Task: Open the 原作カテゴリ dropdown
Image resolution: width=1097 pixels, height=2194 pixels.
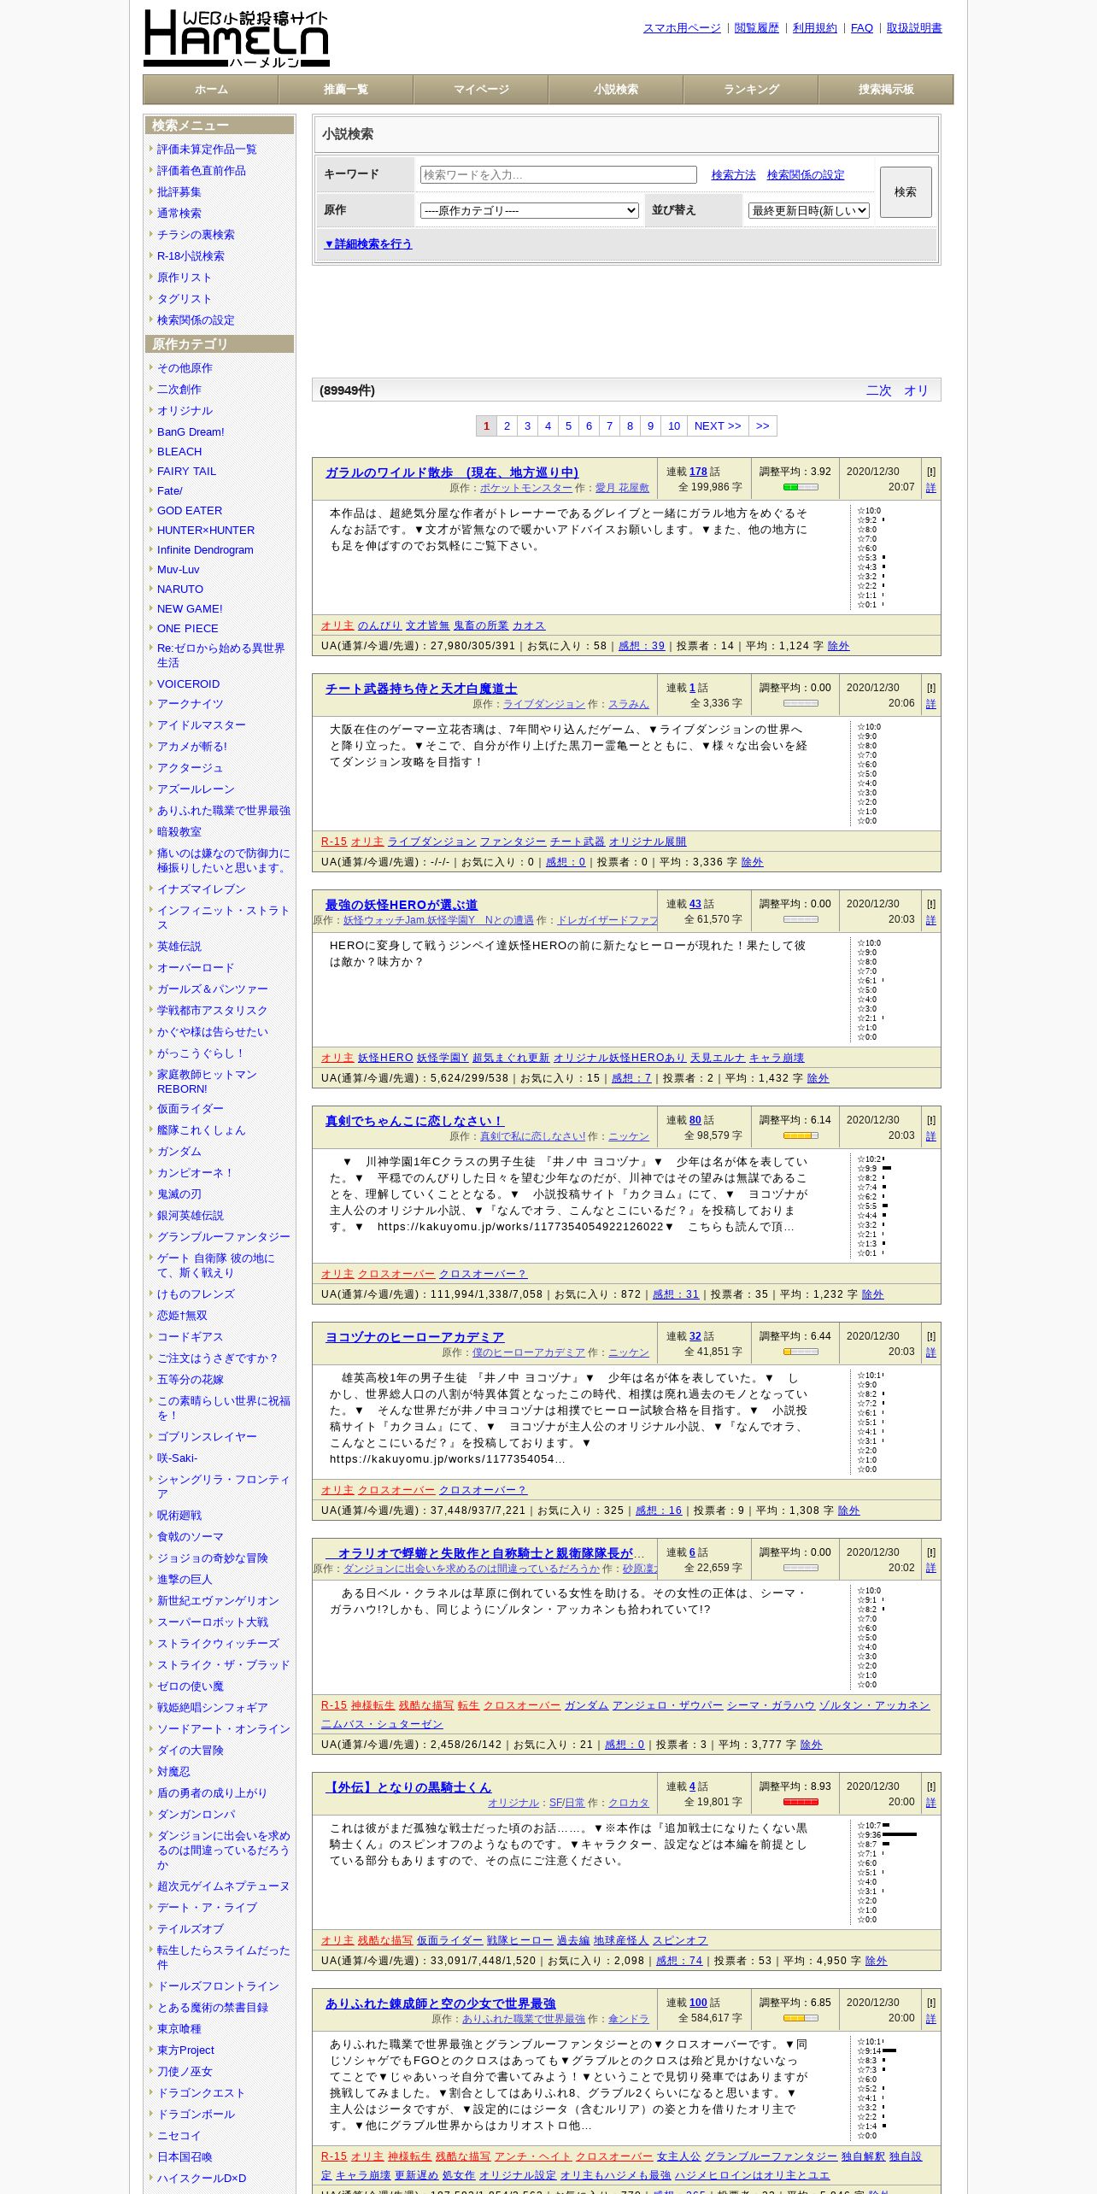Action: point(530,210)
